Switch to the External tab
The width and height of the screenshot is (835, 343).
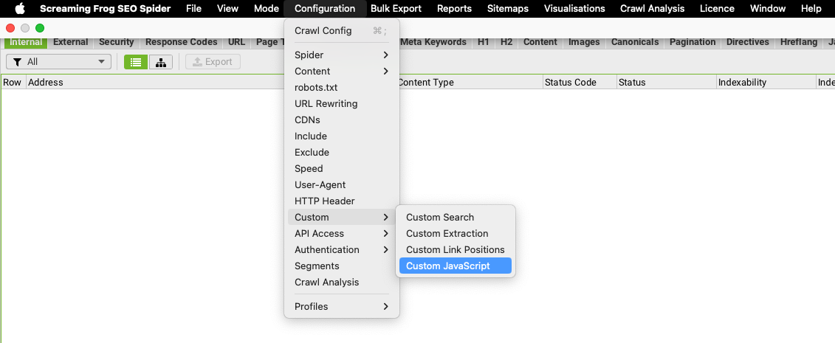71,42
